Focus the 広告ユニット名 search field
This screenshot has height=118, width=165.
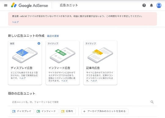pyautogui.click(x=82, y=102)
